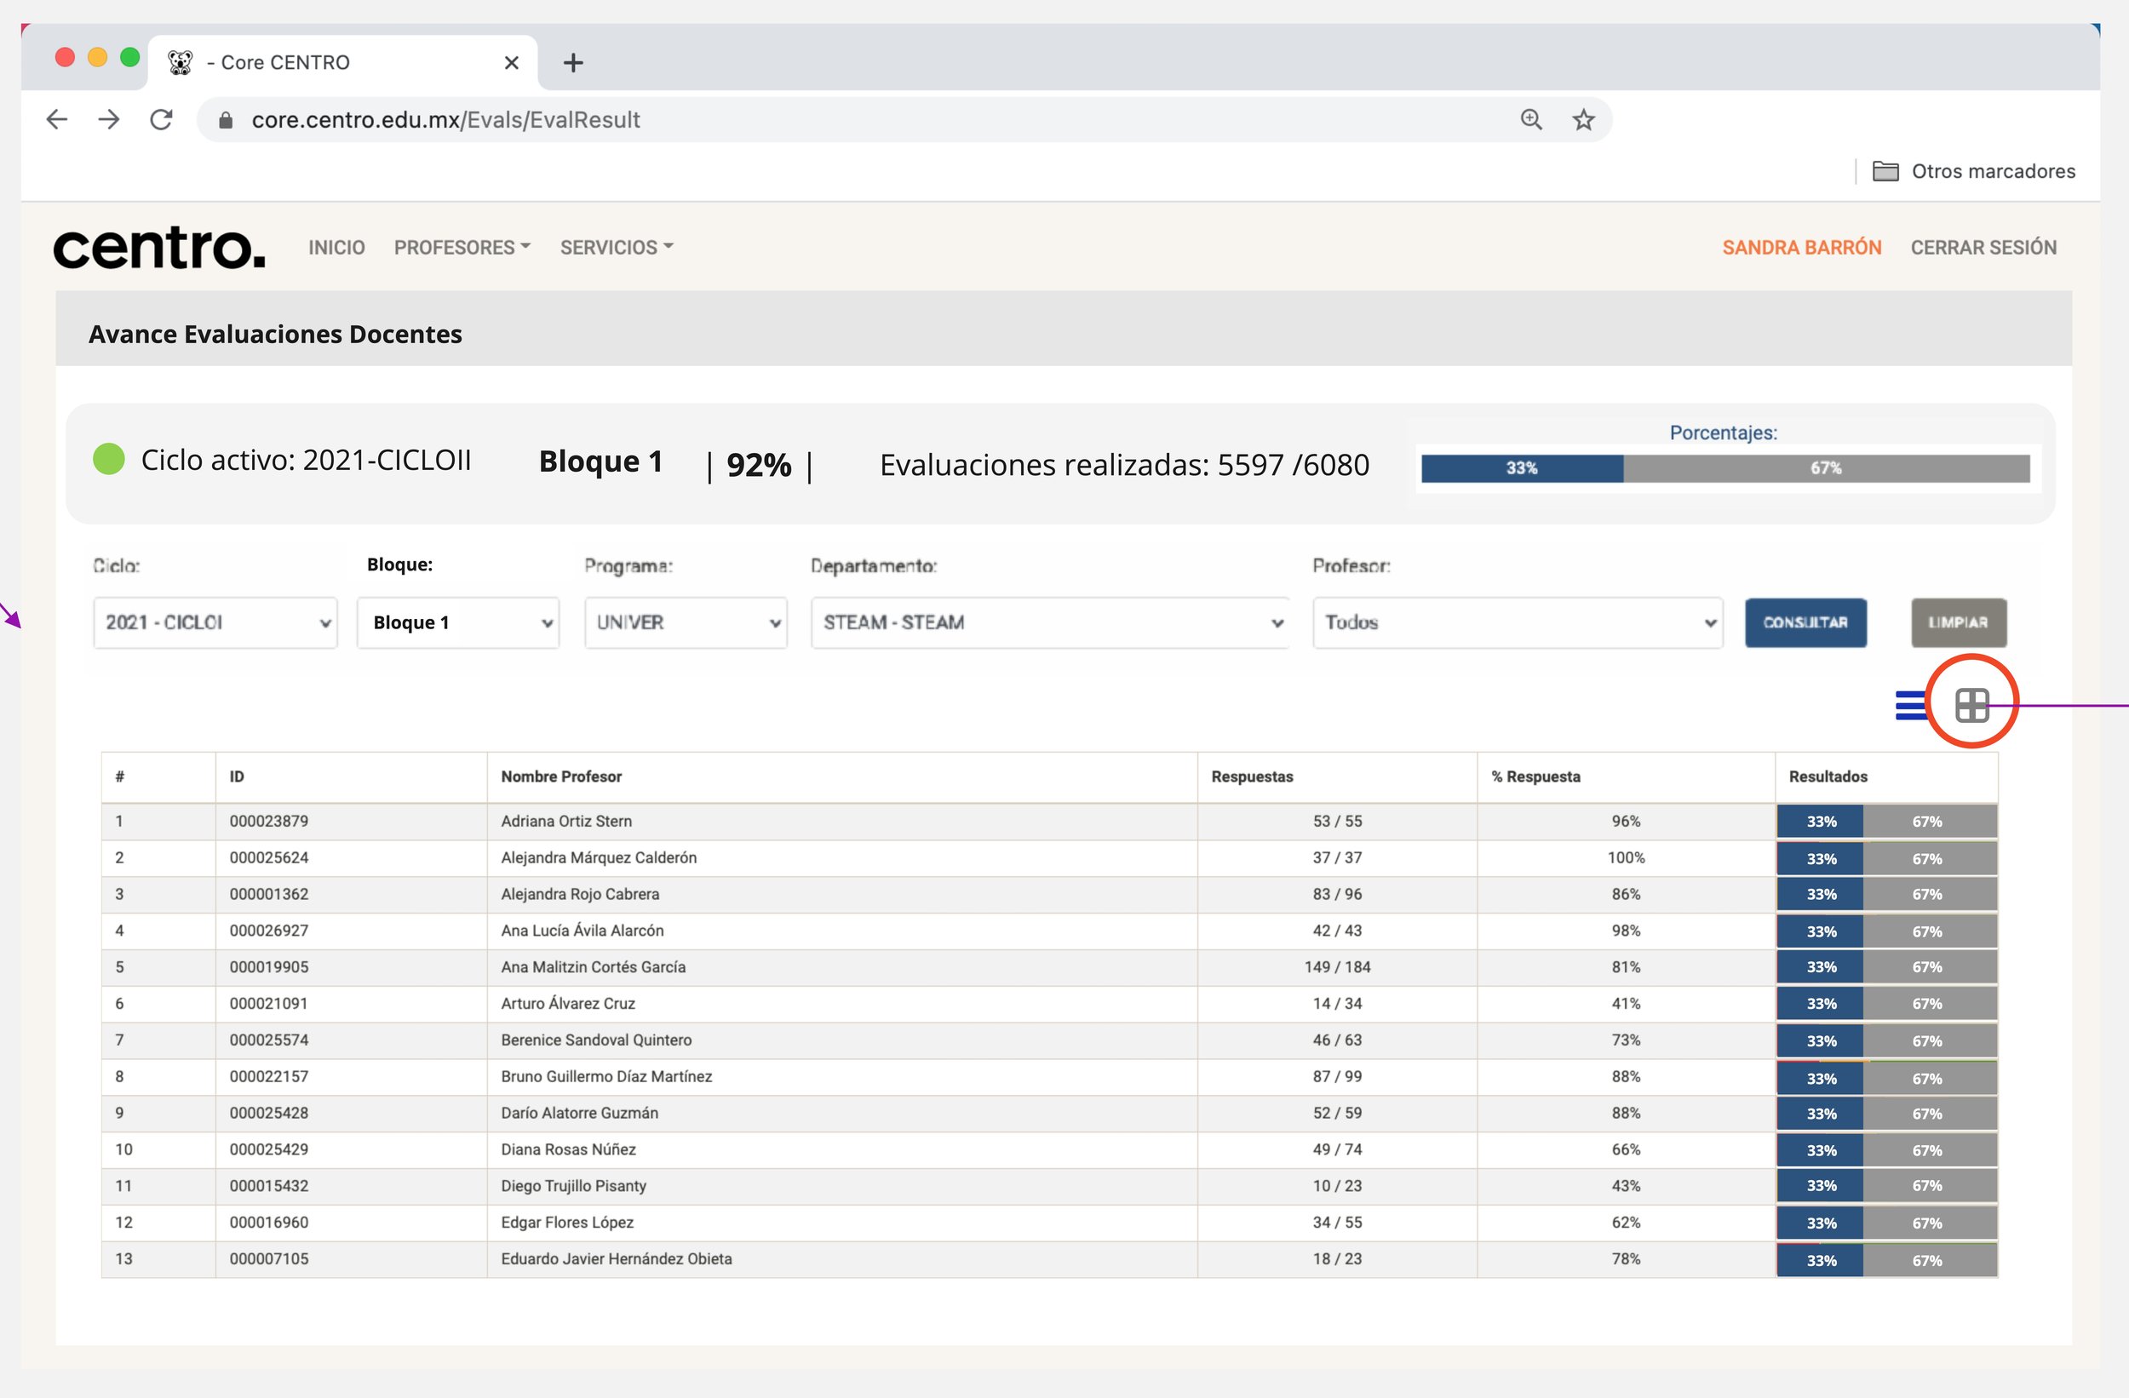
Task: Select professor Ana Lucía Ávila Alarcón
Action: (582, 931)
